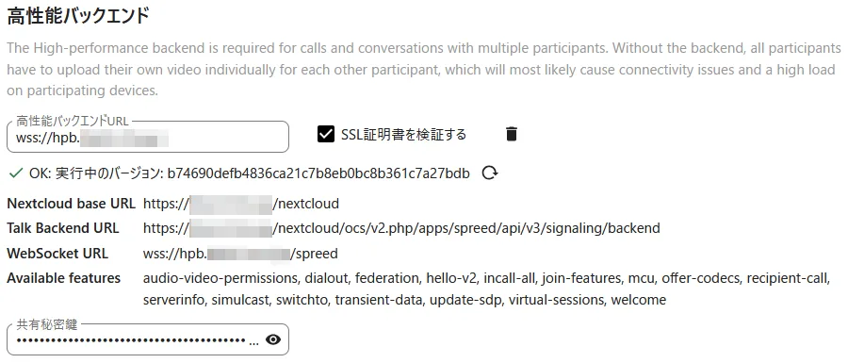Reload the running version check
Viewport: 848px width, 363px height.
pos(490,173)
